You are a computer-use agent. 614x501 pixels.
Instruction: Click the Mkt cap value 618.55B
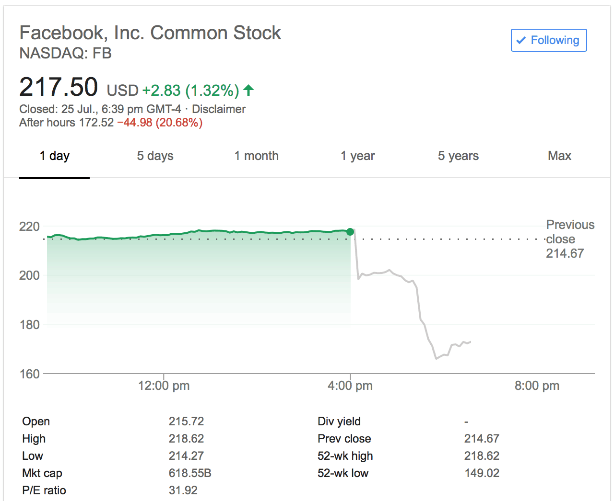point(190,473)
